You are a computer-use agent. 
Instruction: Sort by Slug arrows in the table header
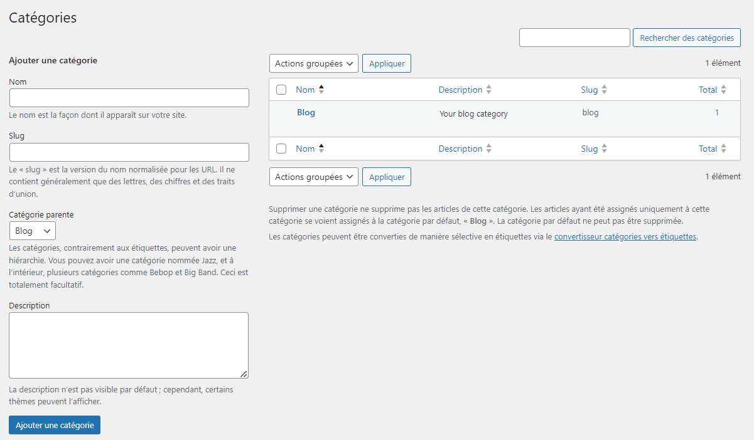click(604, 90)
